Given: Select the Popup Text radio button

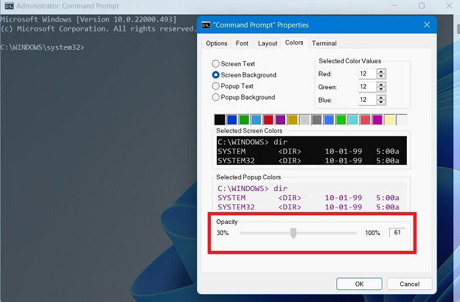Looking at the screenshot, I should (x=216, y=86).
